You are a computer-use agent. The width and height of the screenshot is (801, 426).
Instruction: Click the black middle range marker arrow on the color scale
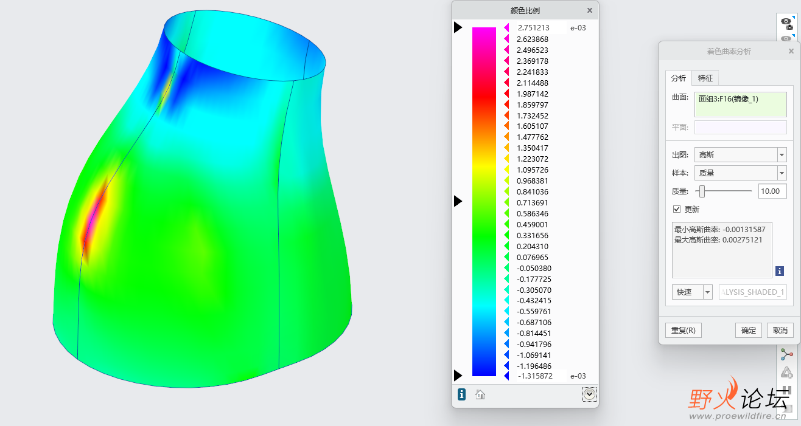[x=458, y=201]
